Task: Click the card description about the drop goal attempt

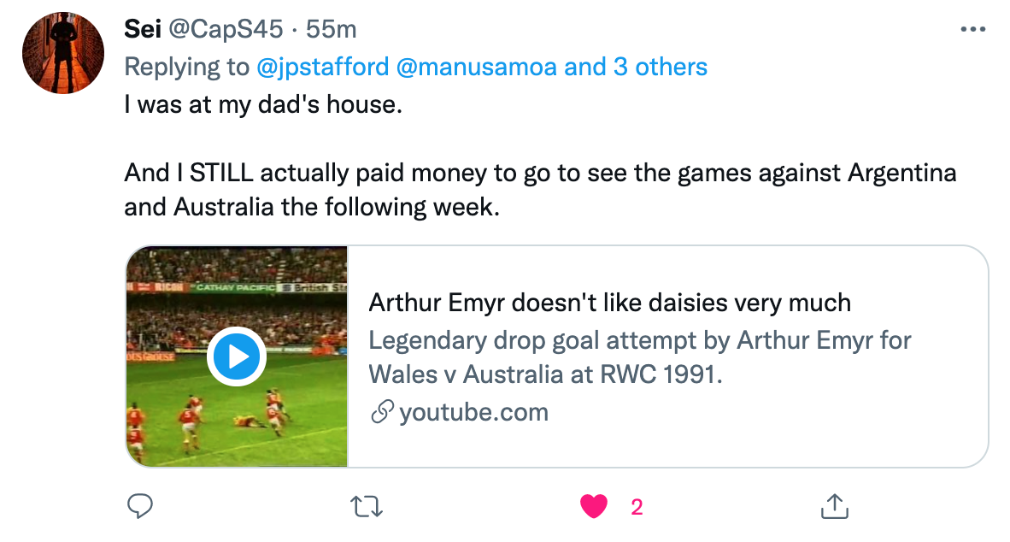Action: pos(639,357)
